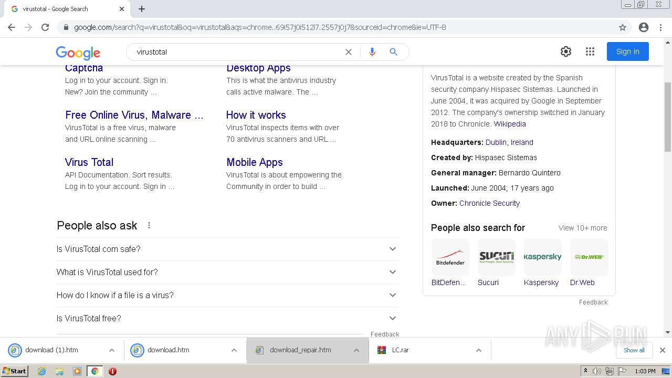Open red security app taskbar icon

pyautogui.click(x=112, y=371)
